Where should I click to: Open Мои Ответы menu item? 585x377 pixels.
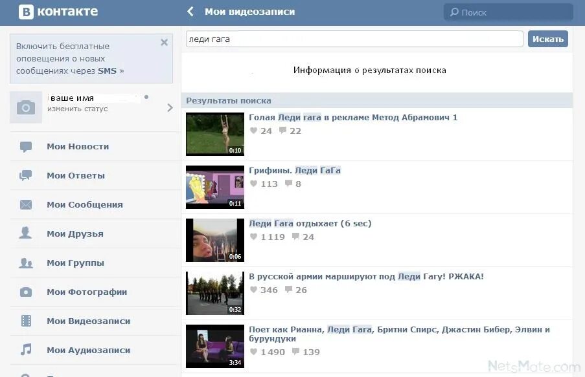click(x=95, y=175)
